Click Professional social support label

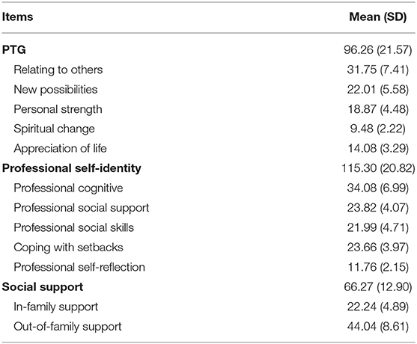[82, 208]
